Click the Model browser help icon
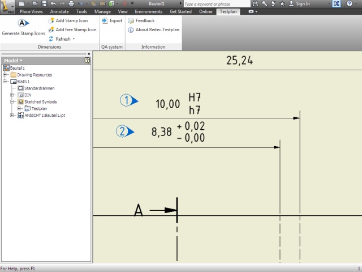The height and width of the screenshot is (272, 362). 87,60
